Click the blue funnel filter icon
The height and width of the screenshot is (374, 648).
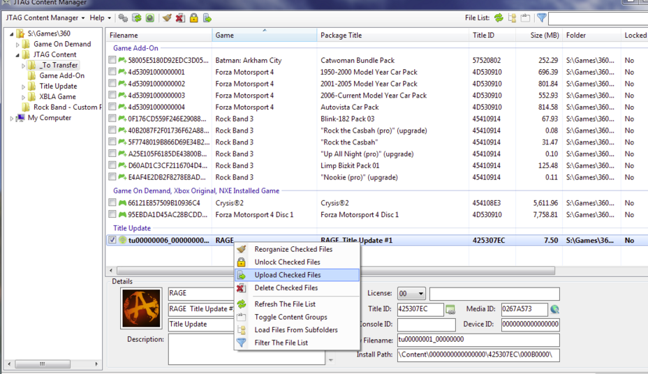coord(542,17)
